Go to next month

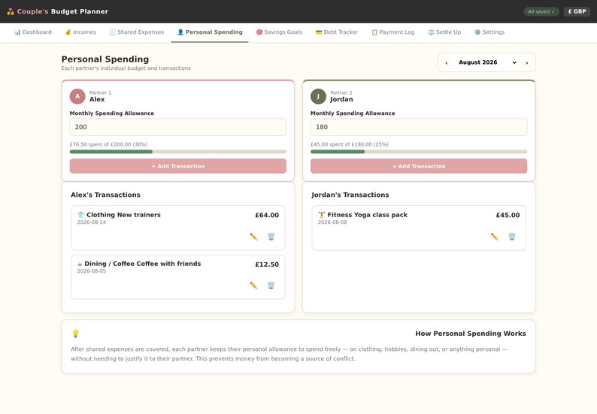(527, 63)
